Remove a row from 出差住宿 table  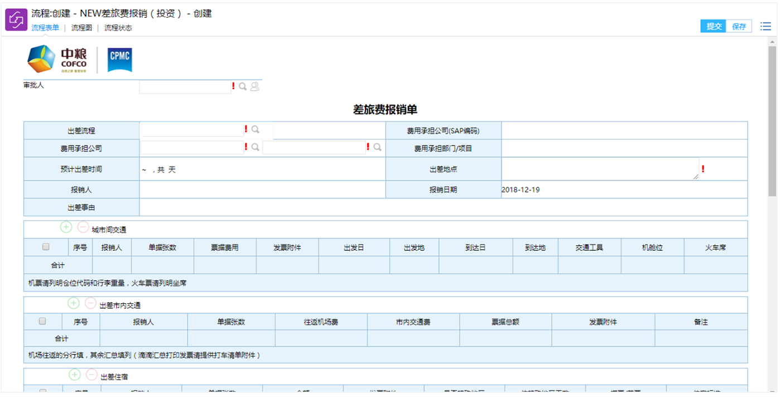pos(92,374)
